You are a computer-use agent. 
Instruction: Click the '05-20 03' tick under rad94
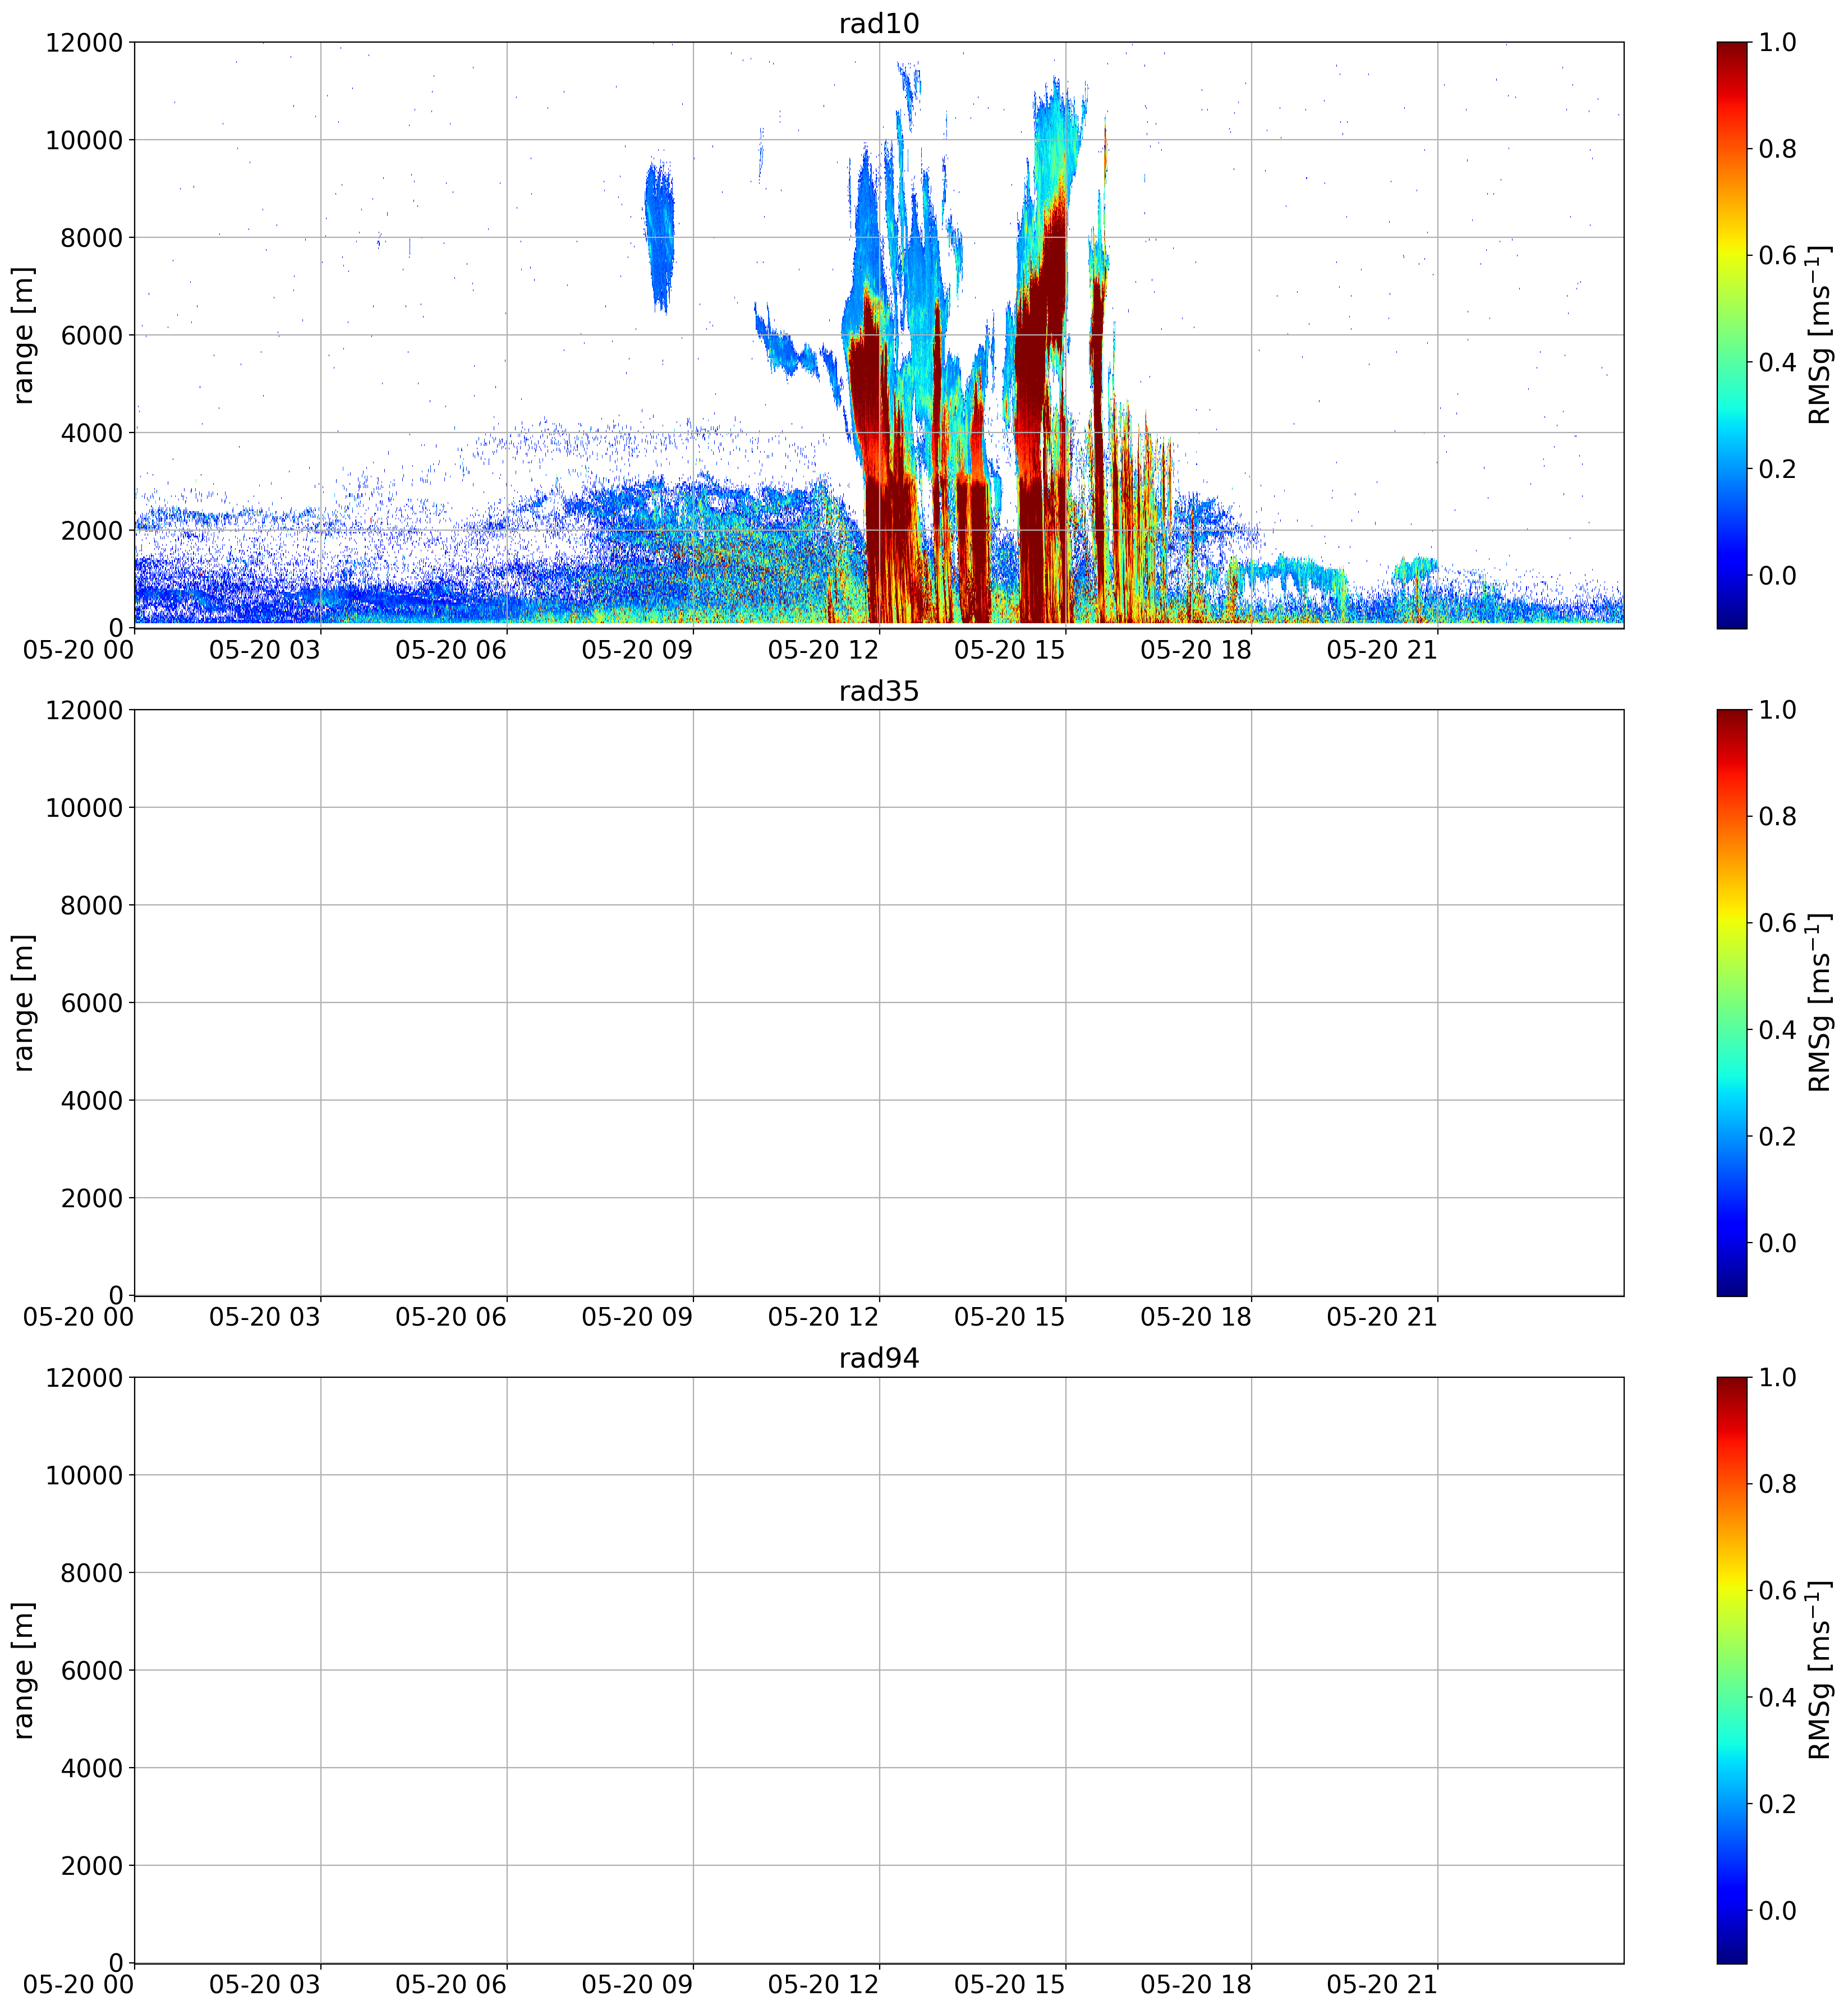click(x=265, y=1984)
